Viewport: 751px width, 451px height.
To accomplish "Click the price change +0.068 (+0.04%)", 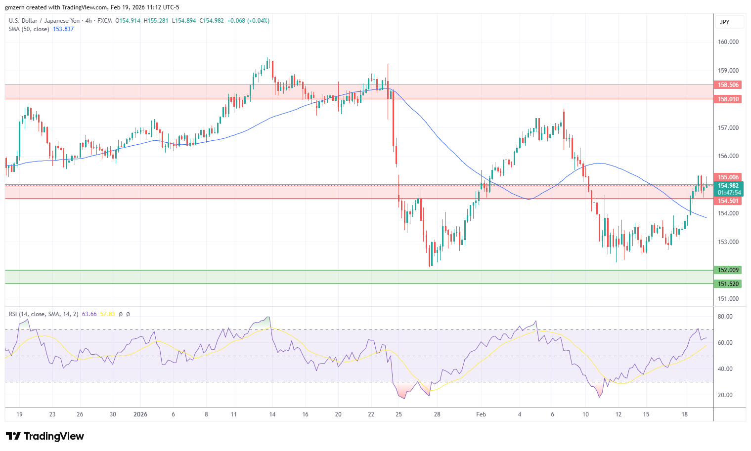I will click(249, 21).
